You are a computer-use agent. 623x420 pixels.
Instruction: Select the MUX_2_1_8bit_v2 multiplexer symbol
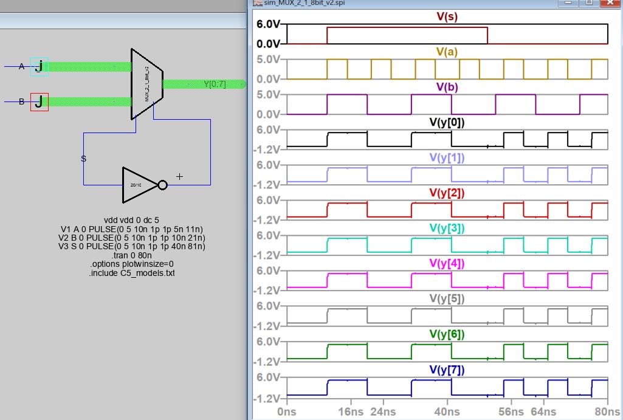pos(146,84)
